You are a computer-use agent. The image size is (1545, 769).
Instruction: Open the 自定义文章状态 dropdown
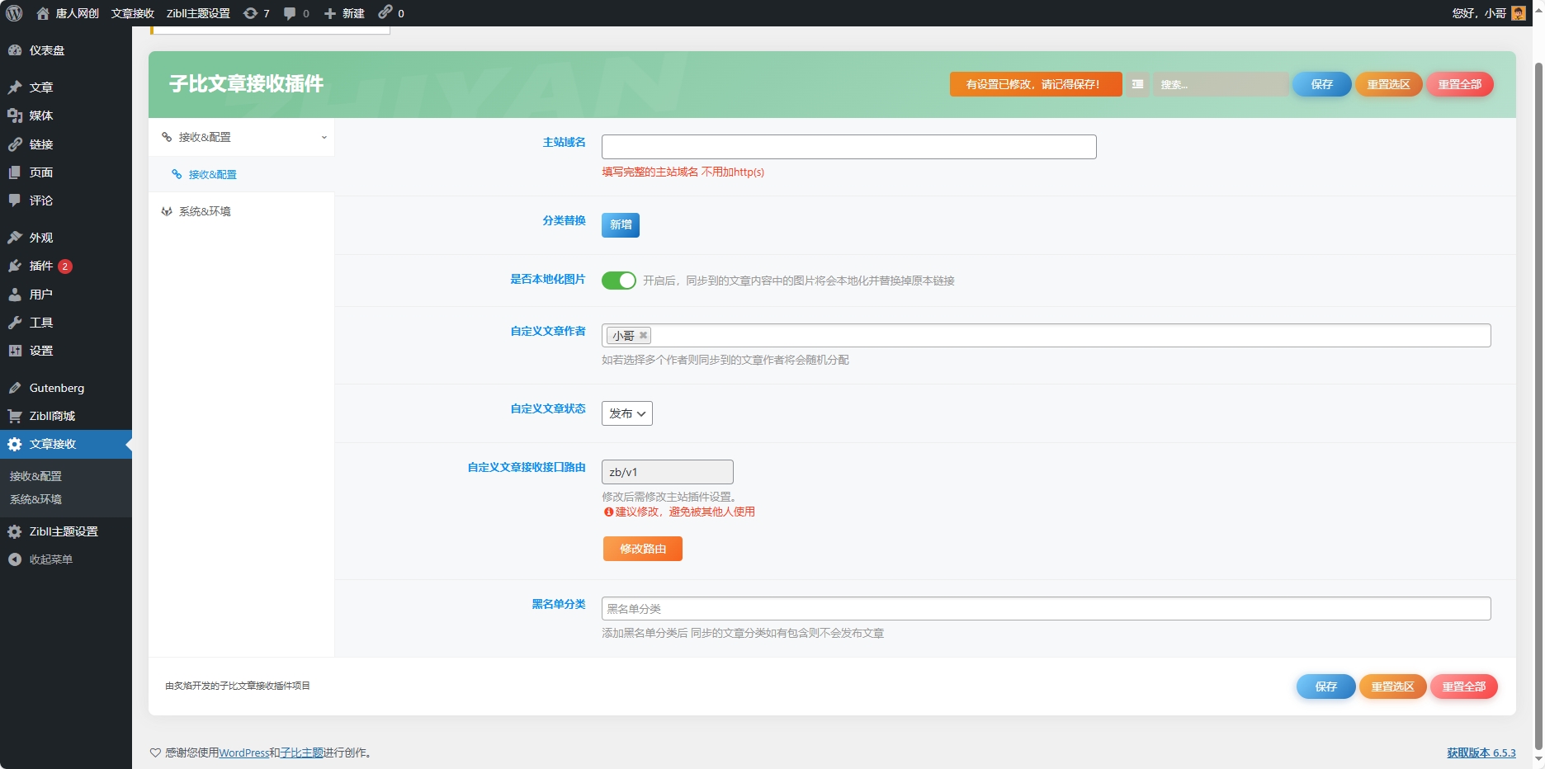tap(626, 413)
